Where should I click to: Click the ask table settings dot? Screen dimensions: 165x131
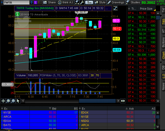[80, 108]
